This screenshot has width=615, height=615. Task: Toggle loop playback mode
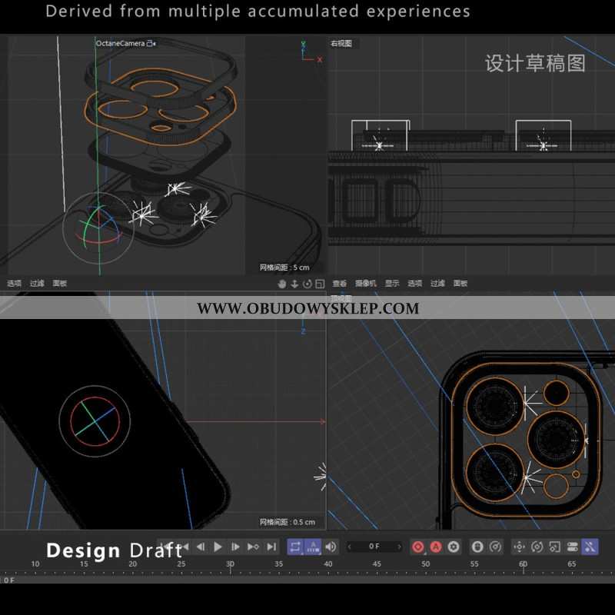pyautogui.click(x=295, y=547)
